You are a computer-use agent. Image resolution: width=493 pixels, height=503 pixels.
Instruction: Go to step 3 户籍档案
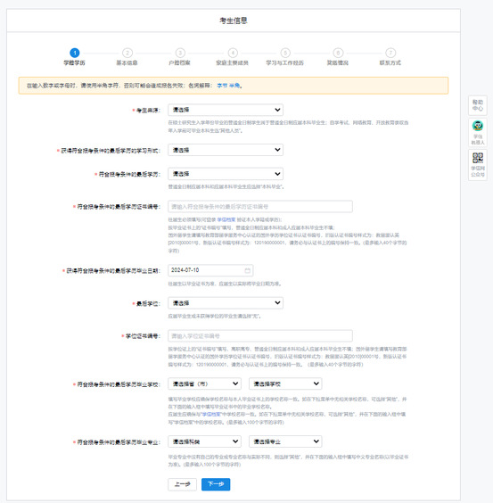pos(179,57)
